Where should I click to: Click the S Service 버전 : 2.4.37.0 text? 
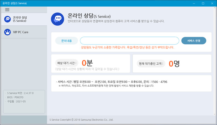(20, 93)
